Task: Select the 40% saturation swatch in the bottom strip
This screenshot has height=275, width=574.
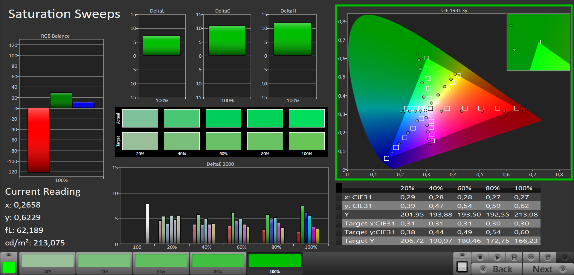Action: click(104, 263)
